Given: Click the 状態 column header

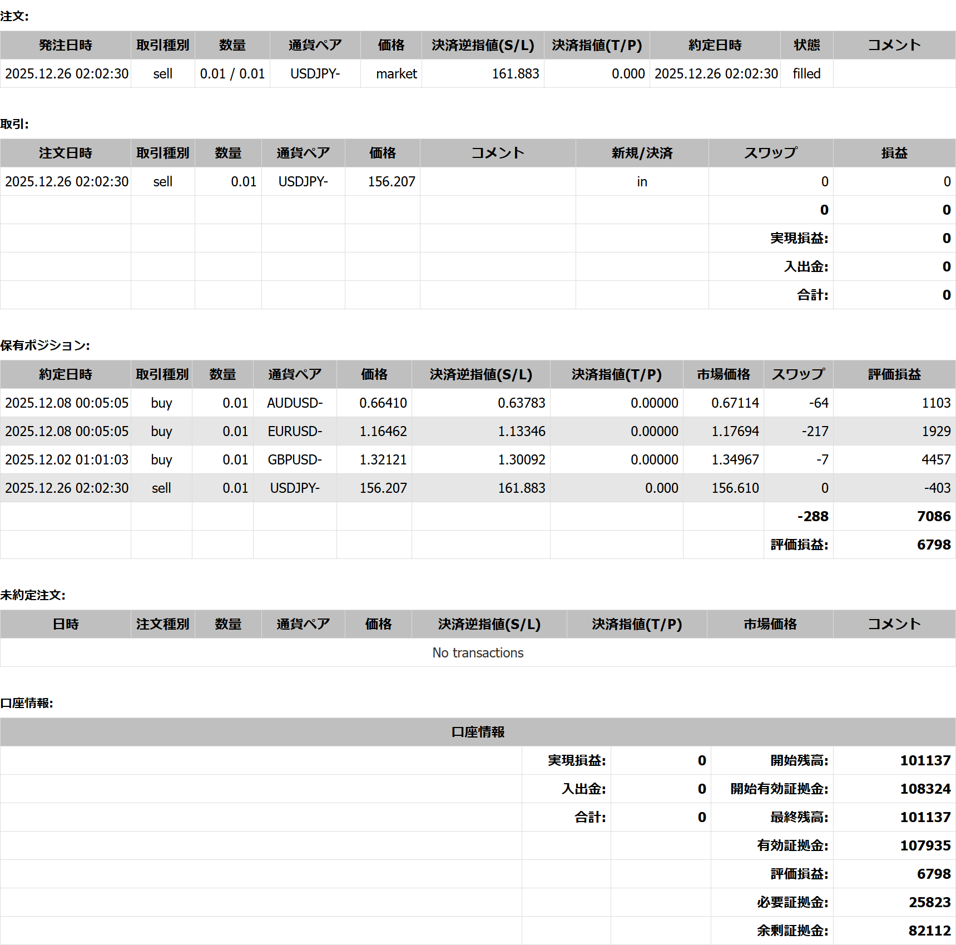Looking at the screenshot, I should 806,45.
